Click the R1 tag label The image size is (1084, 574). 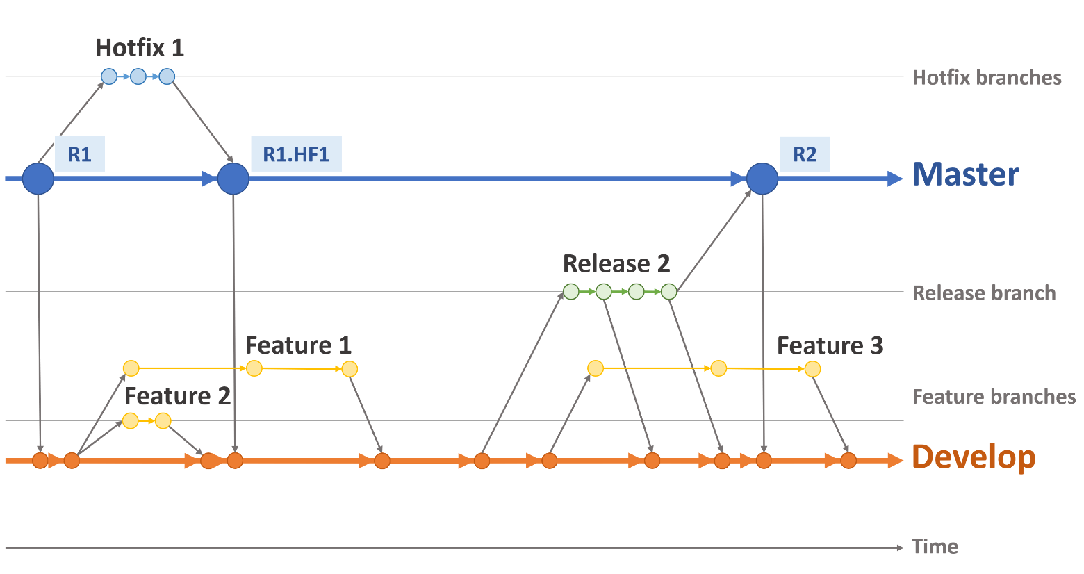[80, 154]
